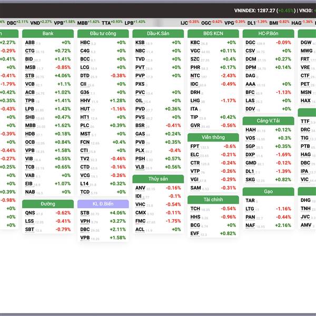Select ABB stock in Bank list
Viewport: 316px width, 316px height.
tap(48, 43)
